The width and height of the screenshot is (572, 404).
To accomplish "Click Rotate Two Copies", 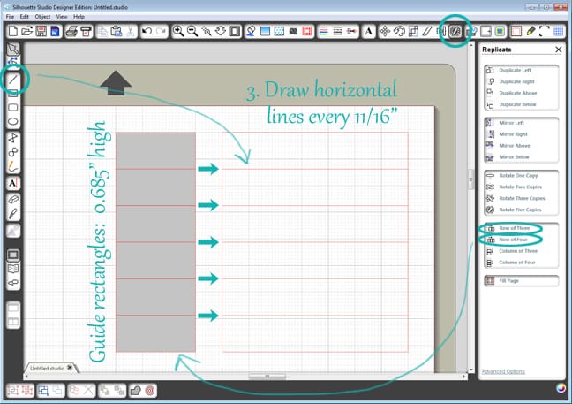I will [x=522, y=187].
